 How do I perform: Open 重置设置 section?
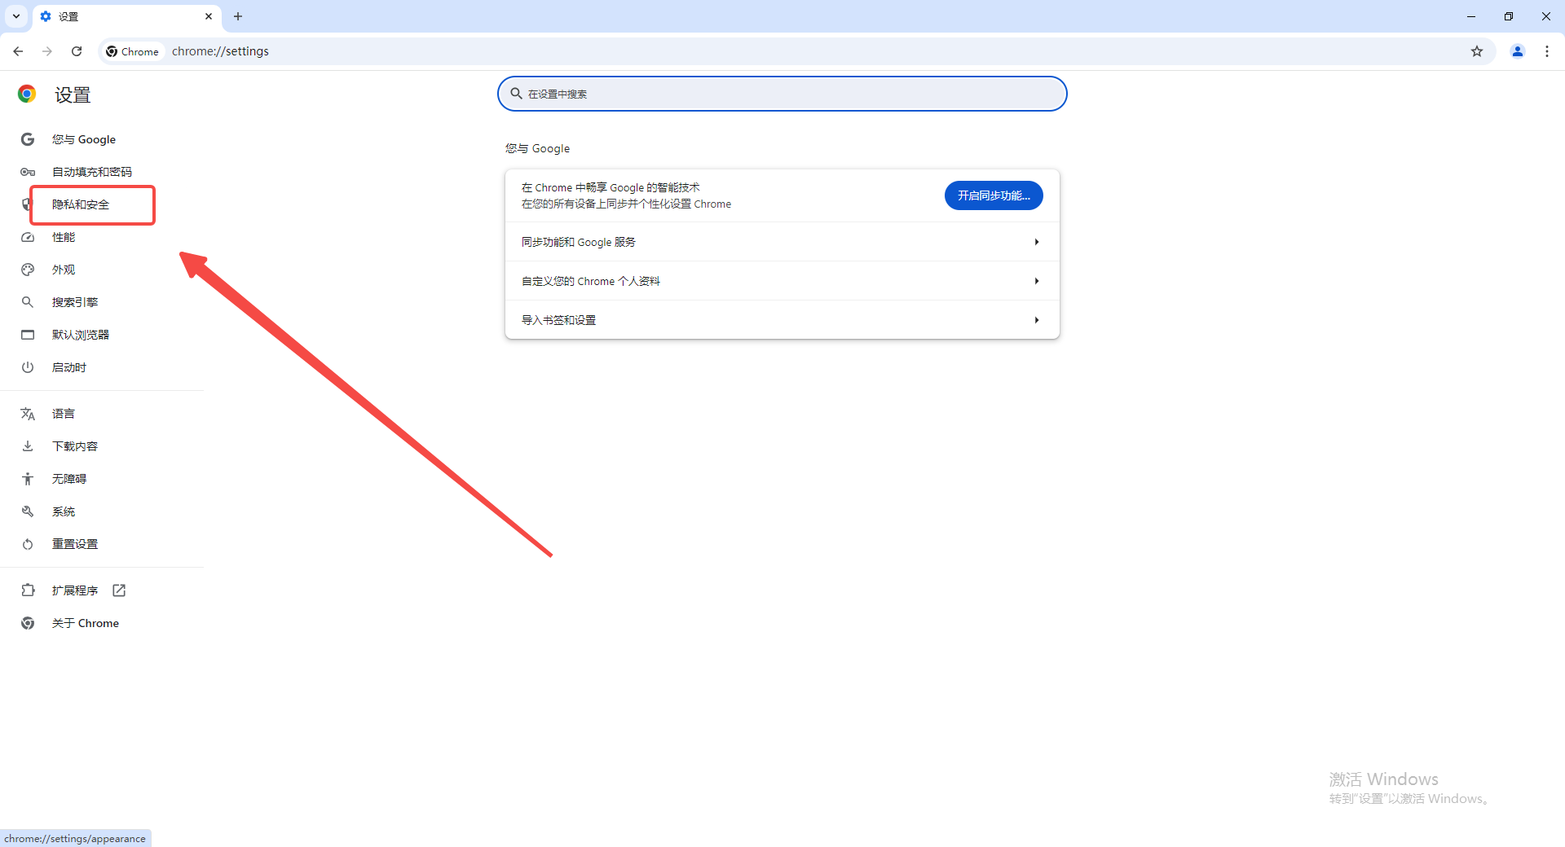click(75, 544)
